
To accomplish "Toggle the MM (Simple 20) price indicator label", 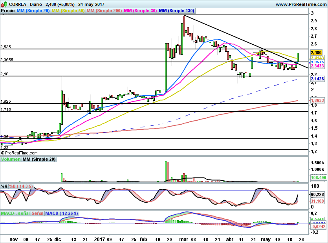I will point(33,11).
